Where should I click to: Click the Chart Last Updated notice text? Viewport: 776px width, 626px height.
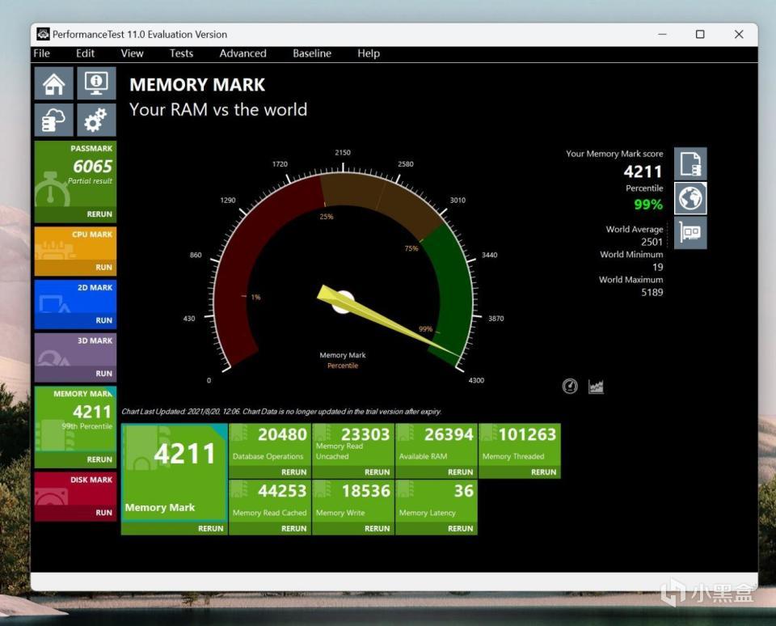(x=281, y=412)
